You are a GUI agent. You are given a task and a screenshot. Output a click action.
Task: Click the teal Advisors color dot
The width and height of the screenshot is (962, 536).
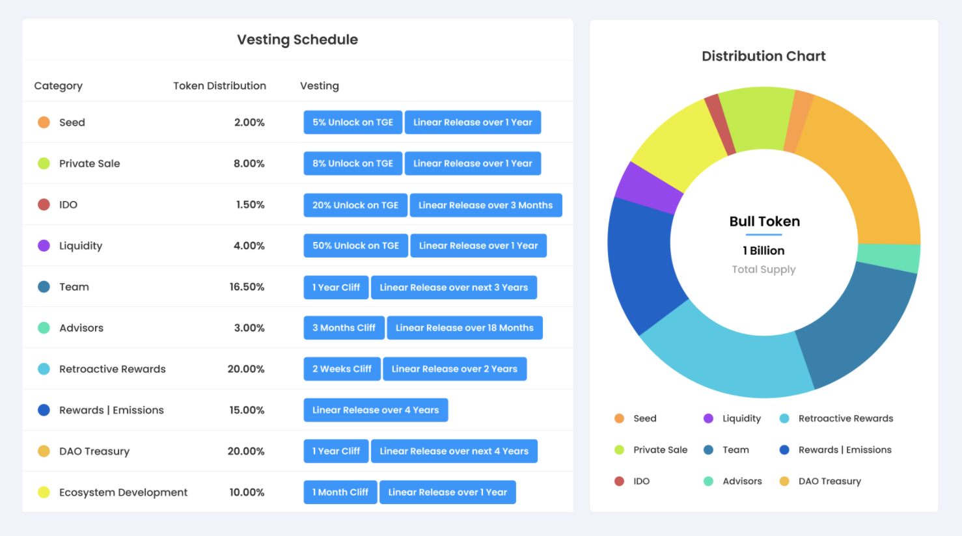(x=44, y=328)
